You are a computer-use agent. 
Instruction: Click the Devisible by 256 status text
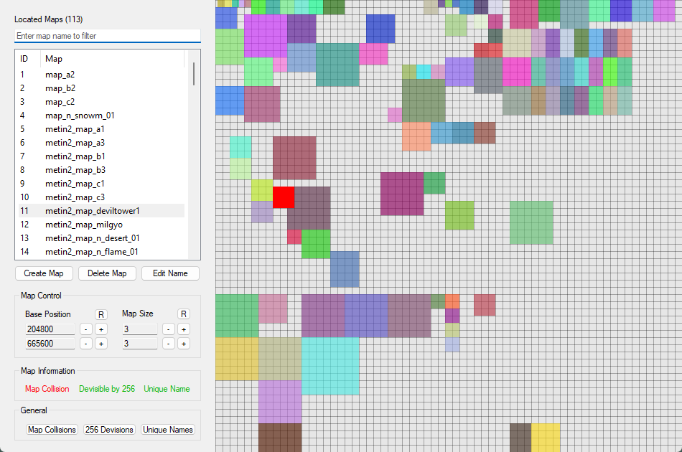107,389
